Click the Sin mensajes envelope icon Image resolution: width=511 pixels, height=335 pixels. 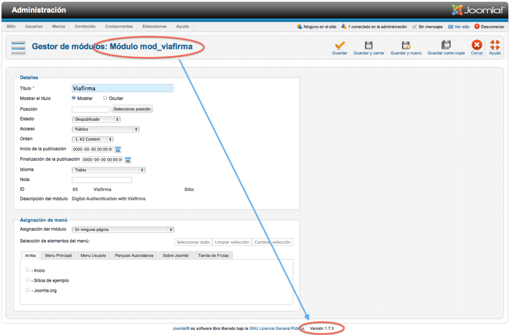(414, 27)
